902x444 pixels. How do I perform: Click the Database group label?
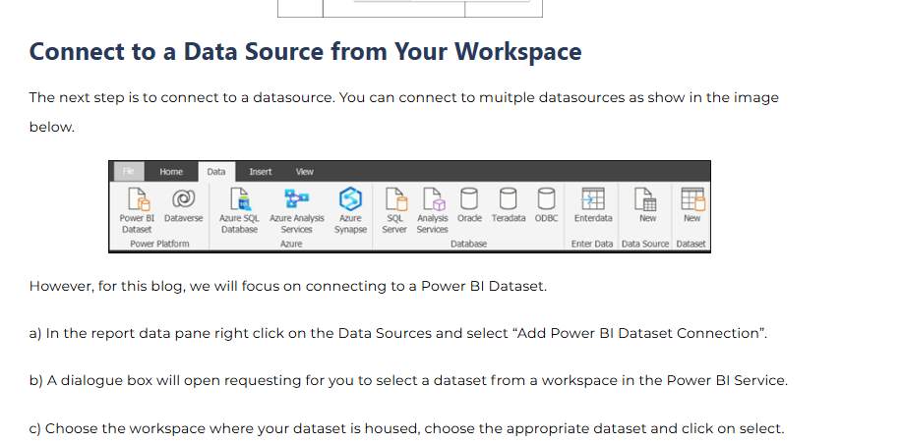pyautogui.click(x=468, y=244)
